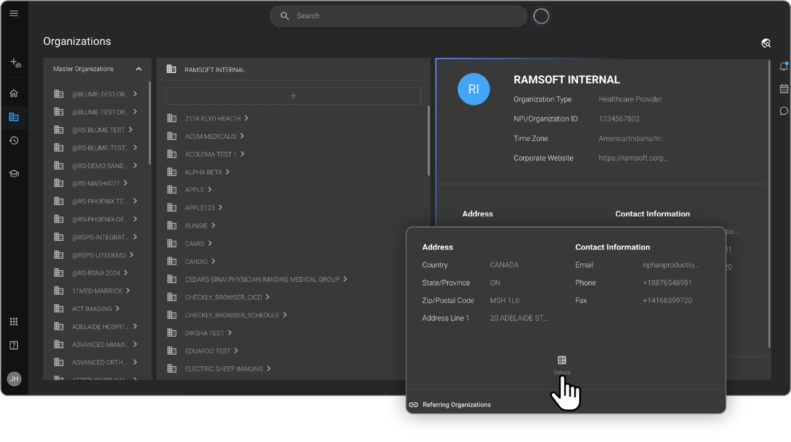Collapse the Master Organizations panel
This screenshot has height=442, width=791.
click(139, 69)
